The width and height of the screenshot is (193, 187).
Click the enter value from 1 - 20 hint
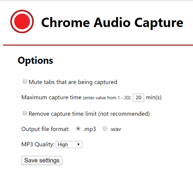[x=107, y=98]
